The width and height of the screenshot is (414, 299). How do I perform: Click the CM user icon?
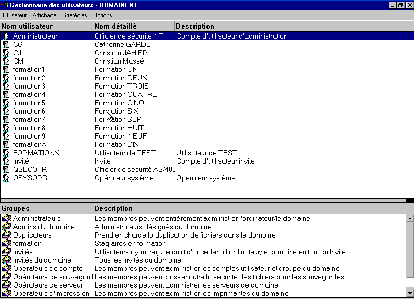click(6, 61)
